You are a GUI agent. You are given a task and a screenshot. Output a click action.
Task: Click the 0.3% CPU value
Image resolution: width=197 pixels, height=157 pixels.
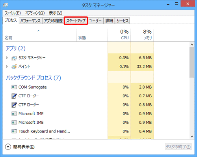(124, 58)
